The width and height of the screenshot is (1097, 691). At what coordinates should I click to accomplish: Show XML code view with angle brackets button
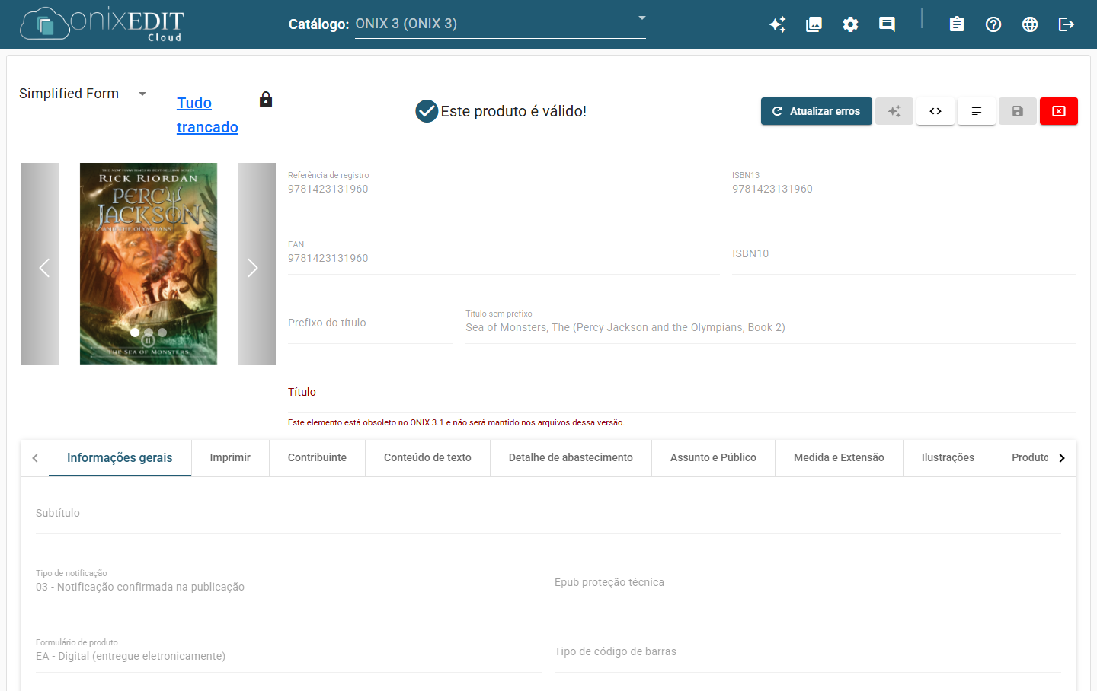pos(935,111)
